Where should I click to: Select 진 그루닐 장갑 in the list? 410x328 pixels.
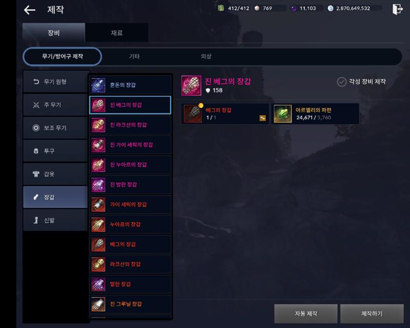coord(130,304)
